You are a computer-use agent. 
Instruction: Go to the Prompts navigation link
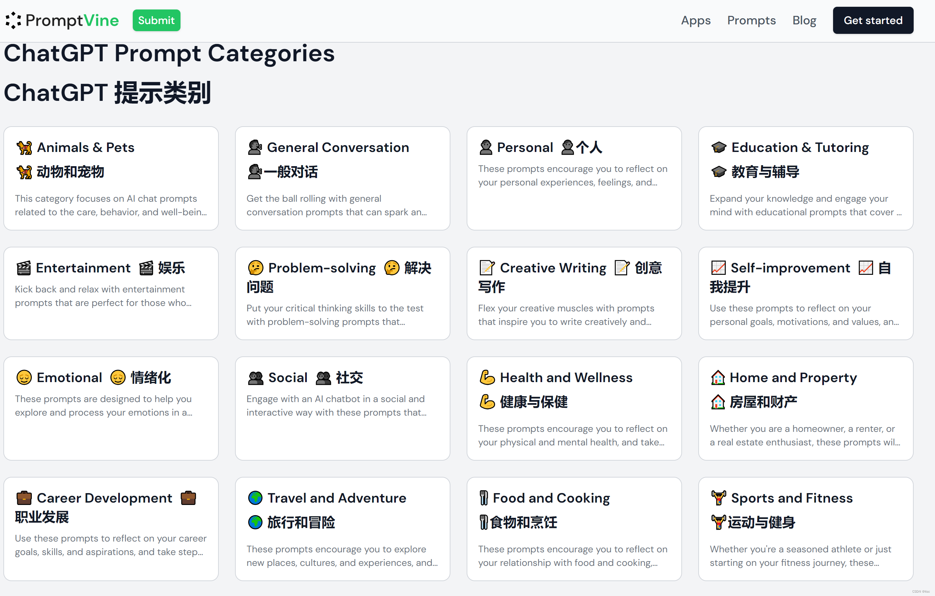coord(751,20)
